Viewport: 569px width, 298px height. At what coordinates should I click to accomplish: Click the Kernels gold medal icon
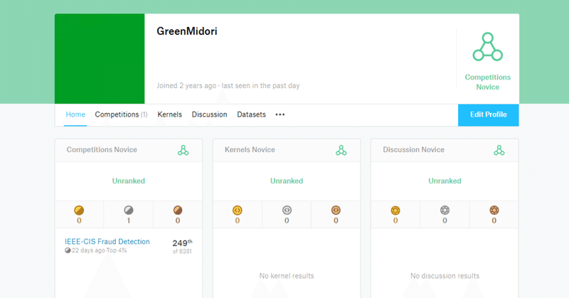(x=238, y=210)
